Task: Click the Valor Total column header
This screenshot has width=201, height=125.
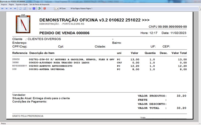Action: click(179, 53)
